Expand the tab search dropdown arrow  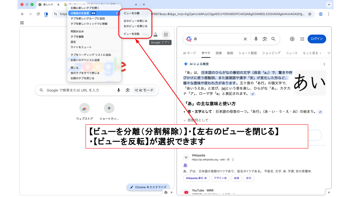(x=328, y=4)
